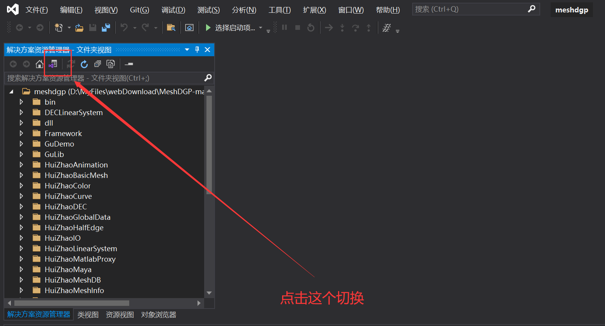This screenshot has height=326, width=605.
Task: Click the tree vertical scrollbar down arrow
Action: point(209,293)
